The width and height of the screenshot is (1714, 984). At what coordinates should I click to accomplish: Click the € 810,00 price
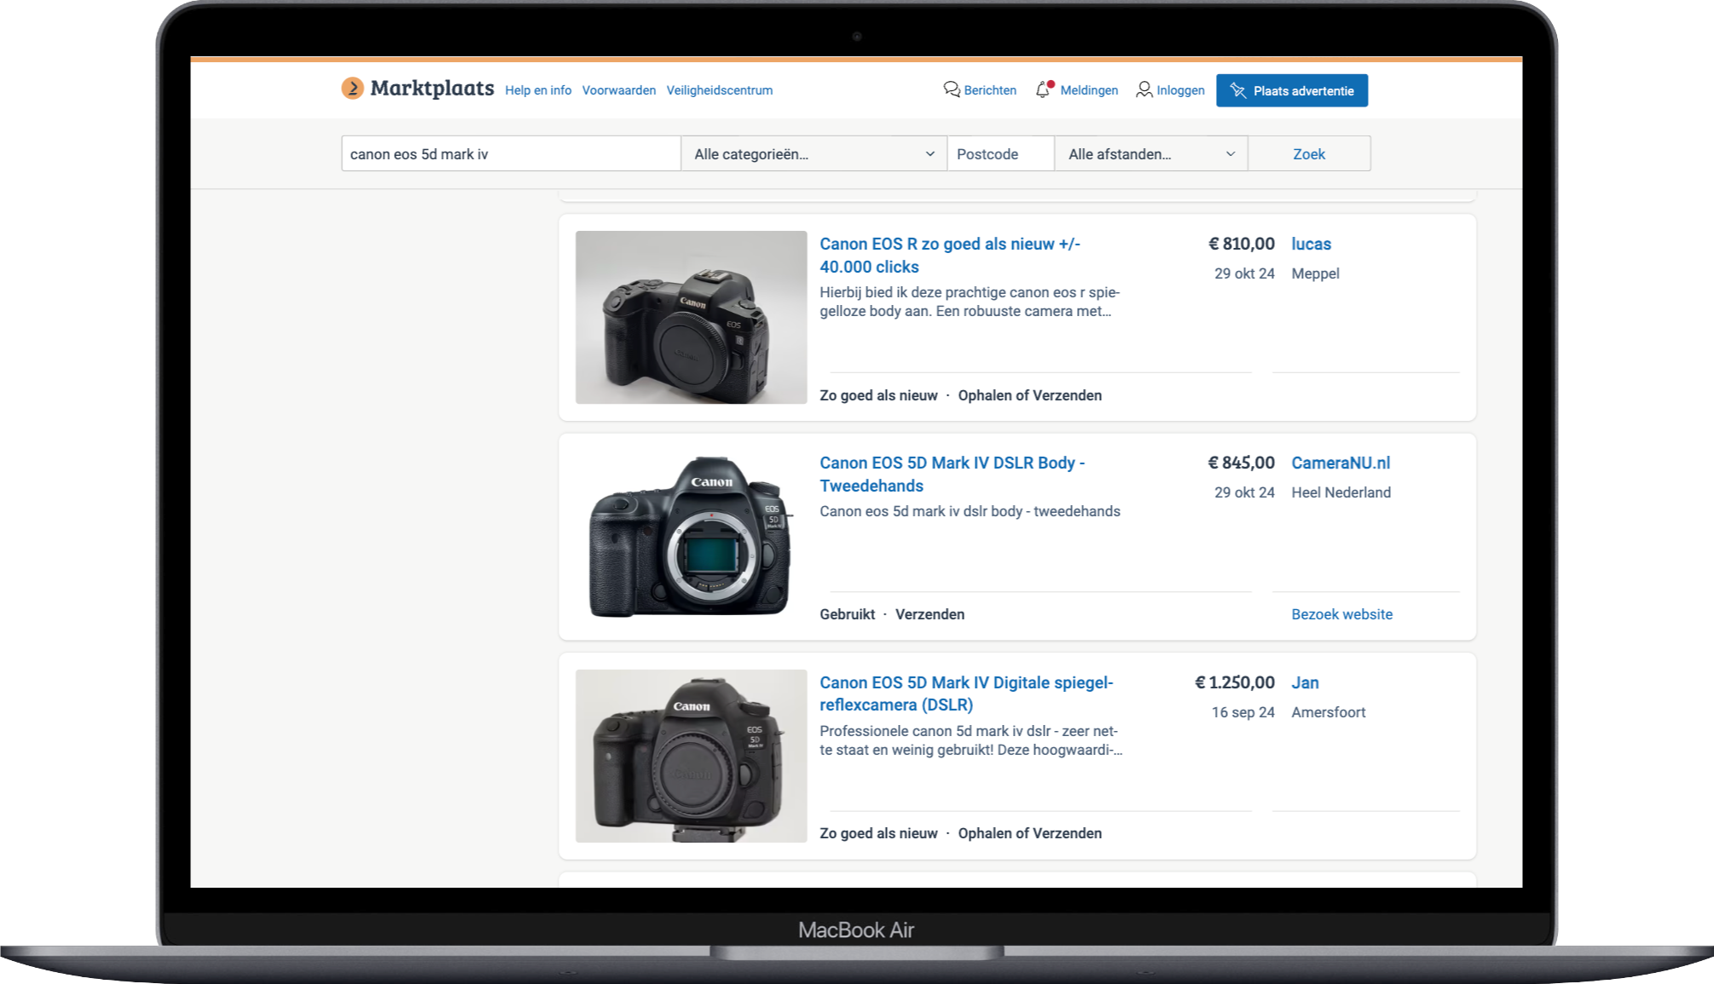click(1241, 245)
